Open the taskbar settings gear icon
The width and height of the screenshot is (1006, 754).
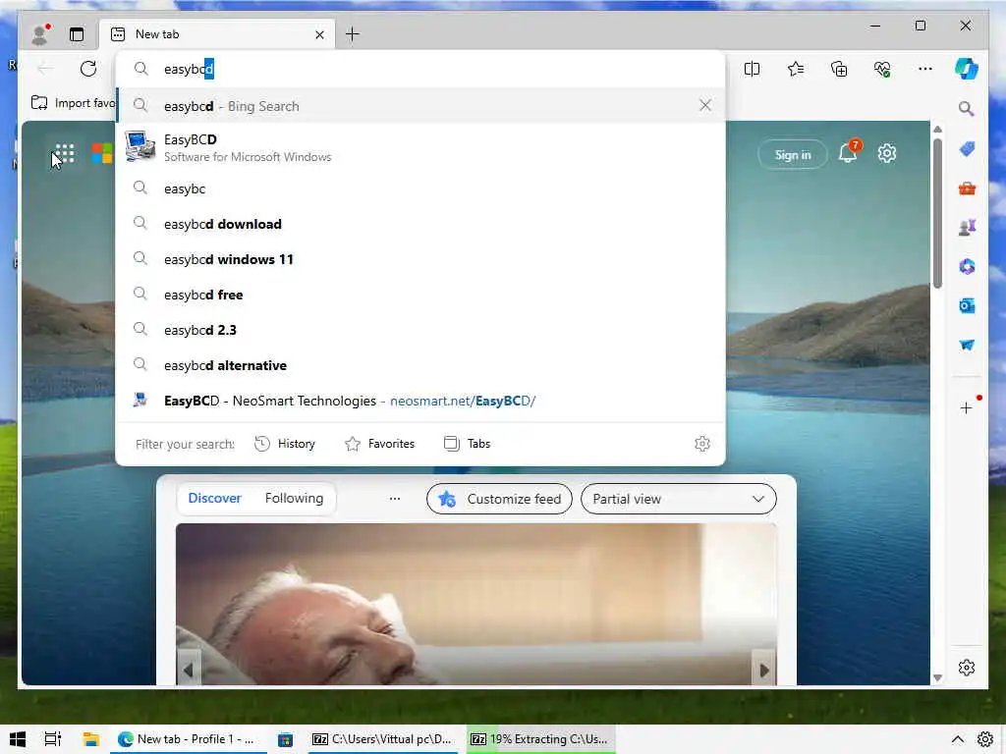tap(985, 739)
